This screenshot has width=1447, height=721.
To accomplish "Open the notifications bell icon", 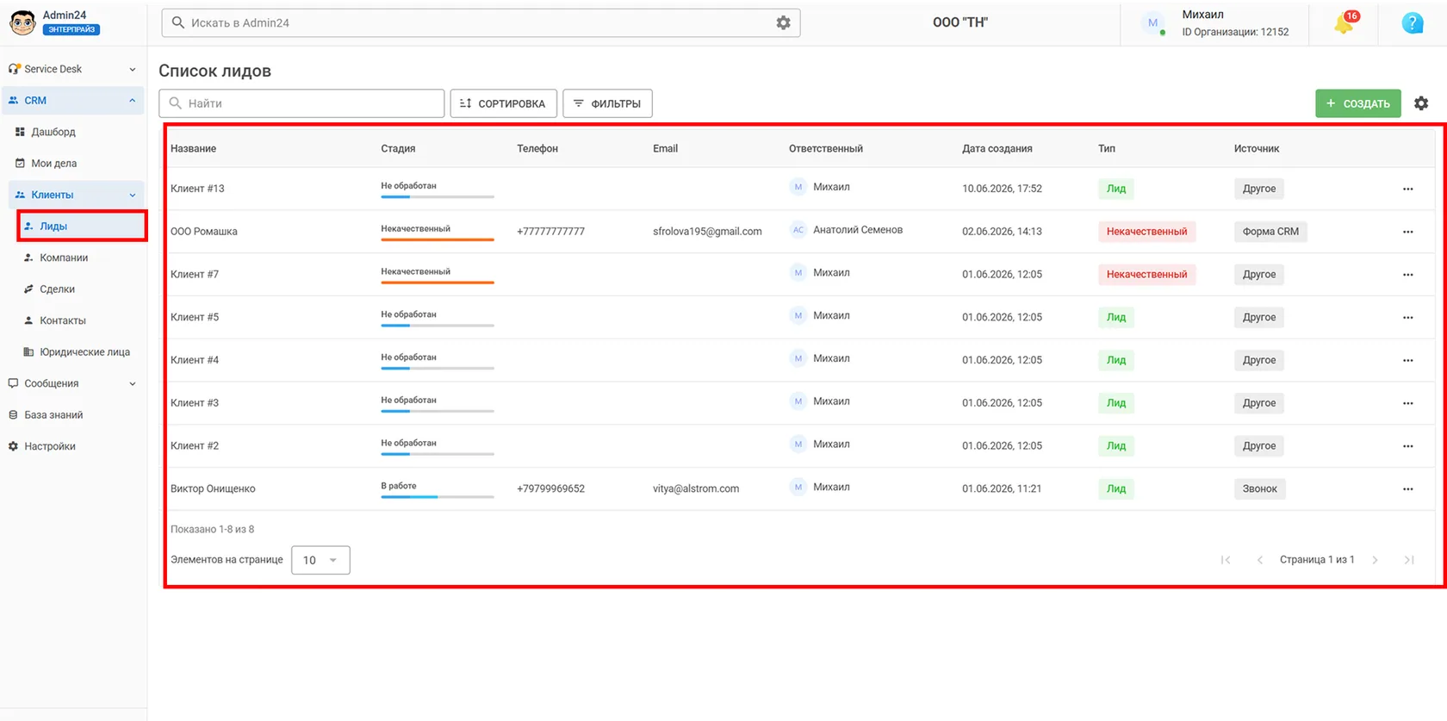I will pos(1345,23).
